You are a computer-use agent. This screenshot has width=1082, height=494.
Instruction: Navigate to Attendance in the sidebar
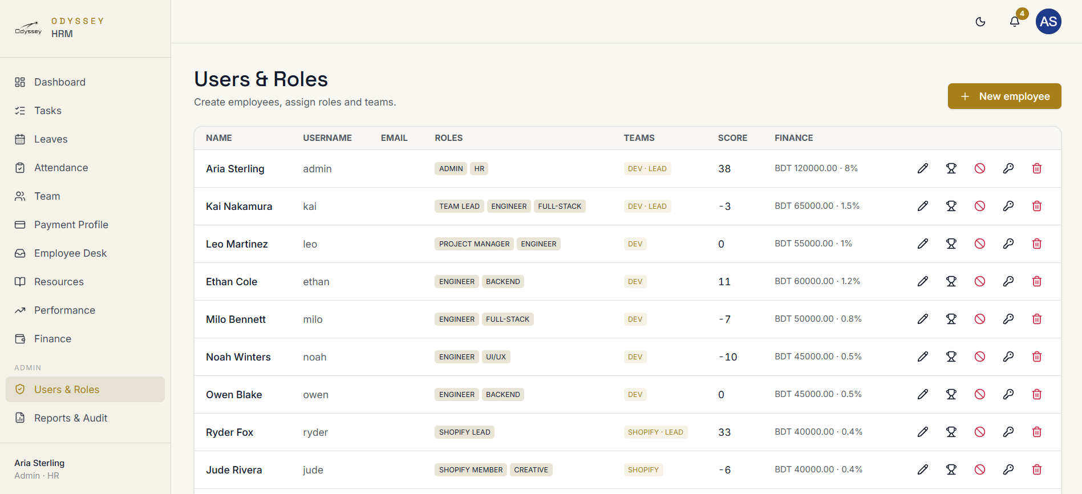pos(85,168)
